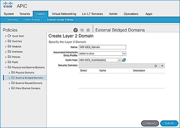Screen dimensions: 180x128
Task: Click the Select column header
Action: [84, 71]
